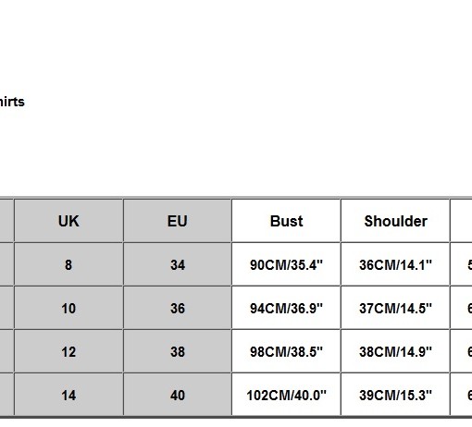Click the 38CM/14.9" shoulder cell

pos(395,351)
